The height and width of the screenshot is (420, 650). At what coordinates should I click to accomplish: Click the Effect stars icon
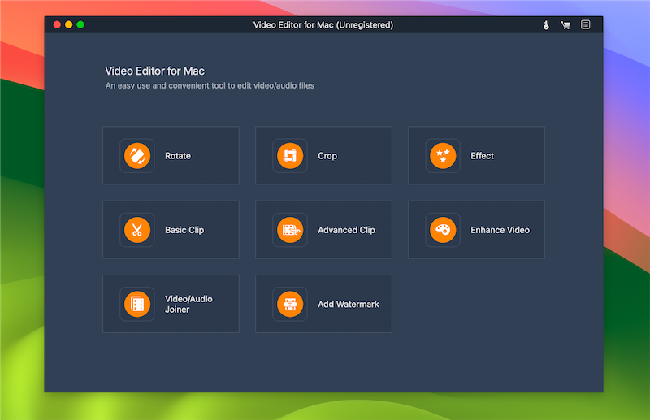click(x=443, y=156)
